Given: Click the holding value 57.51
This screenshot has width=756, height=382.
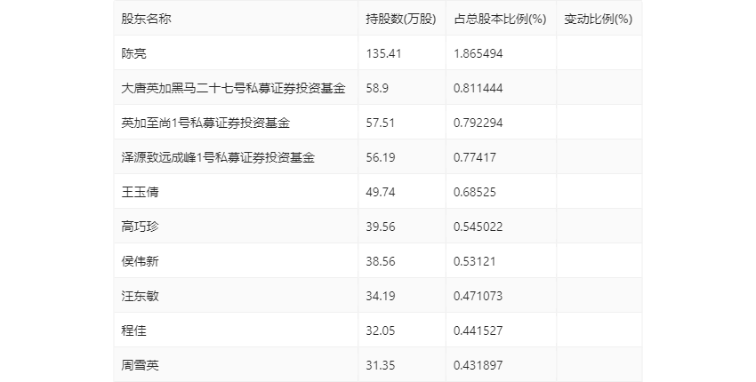Looking at the screenshot, I should [381, 123].
